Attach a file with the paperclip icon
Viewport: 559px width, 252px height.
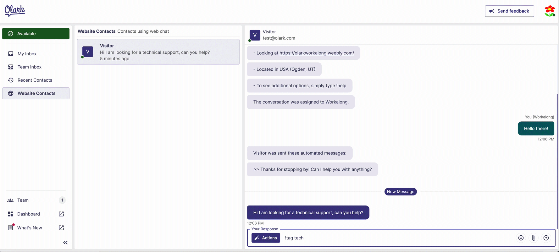point(534,238)
